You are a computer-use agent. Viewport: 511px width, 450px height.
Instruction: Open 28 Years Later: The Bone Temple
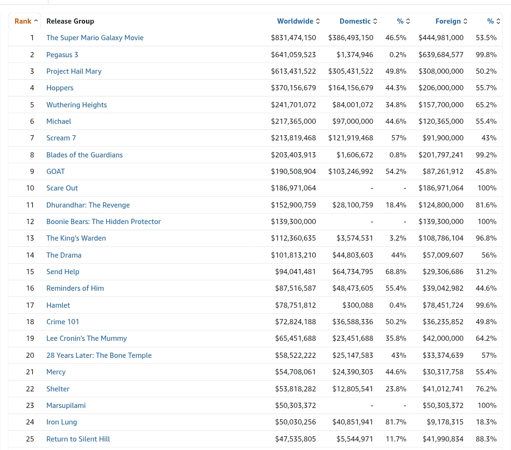99,355
